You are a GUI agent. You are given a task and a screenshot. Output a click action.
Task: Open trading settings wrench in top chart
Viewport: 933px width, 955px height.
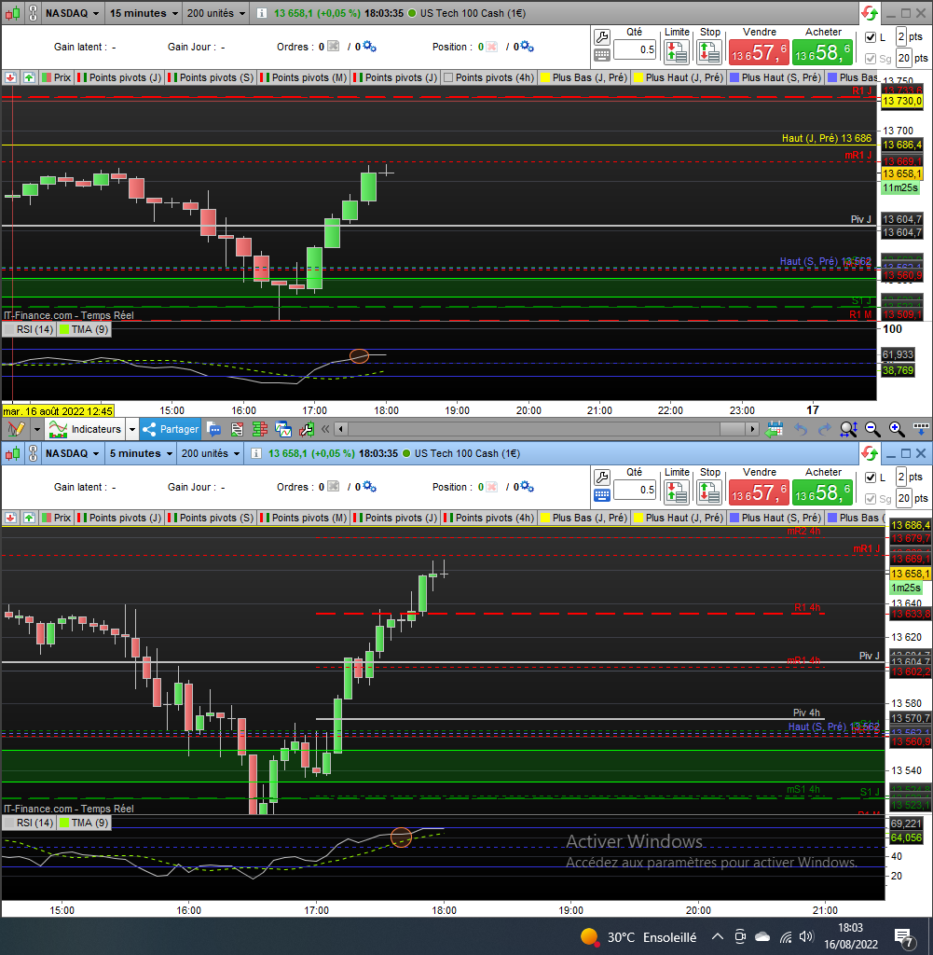(x=602, y=37)
